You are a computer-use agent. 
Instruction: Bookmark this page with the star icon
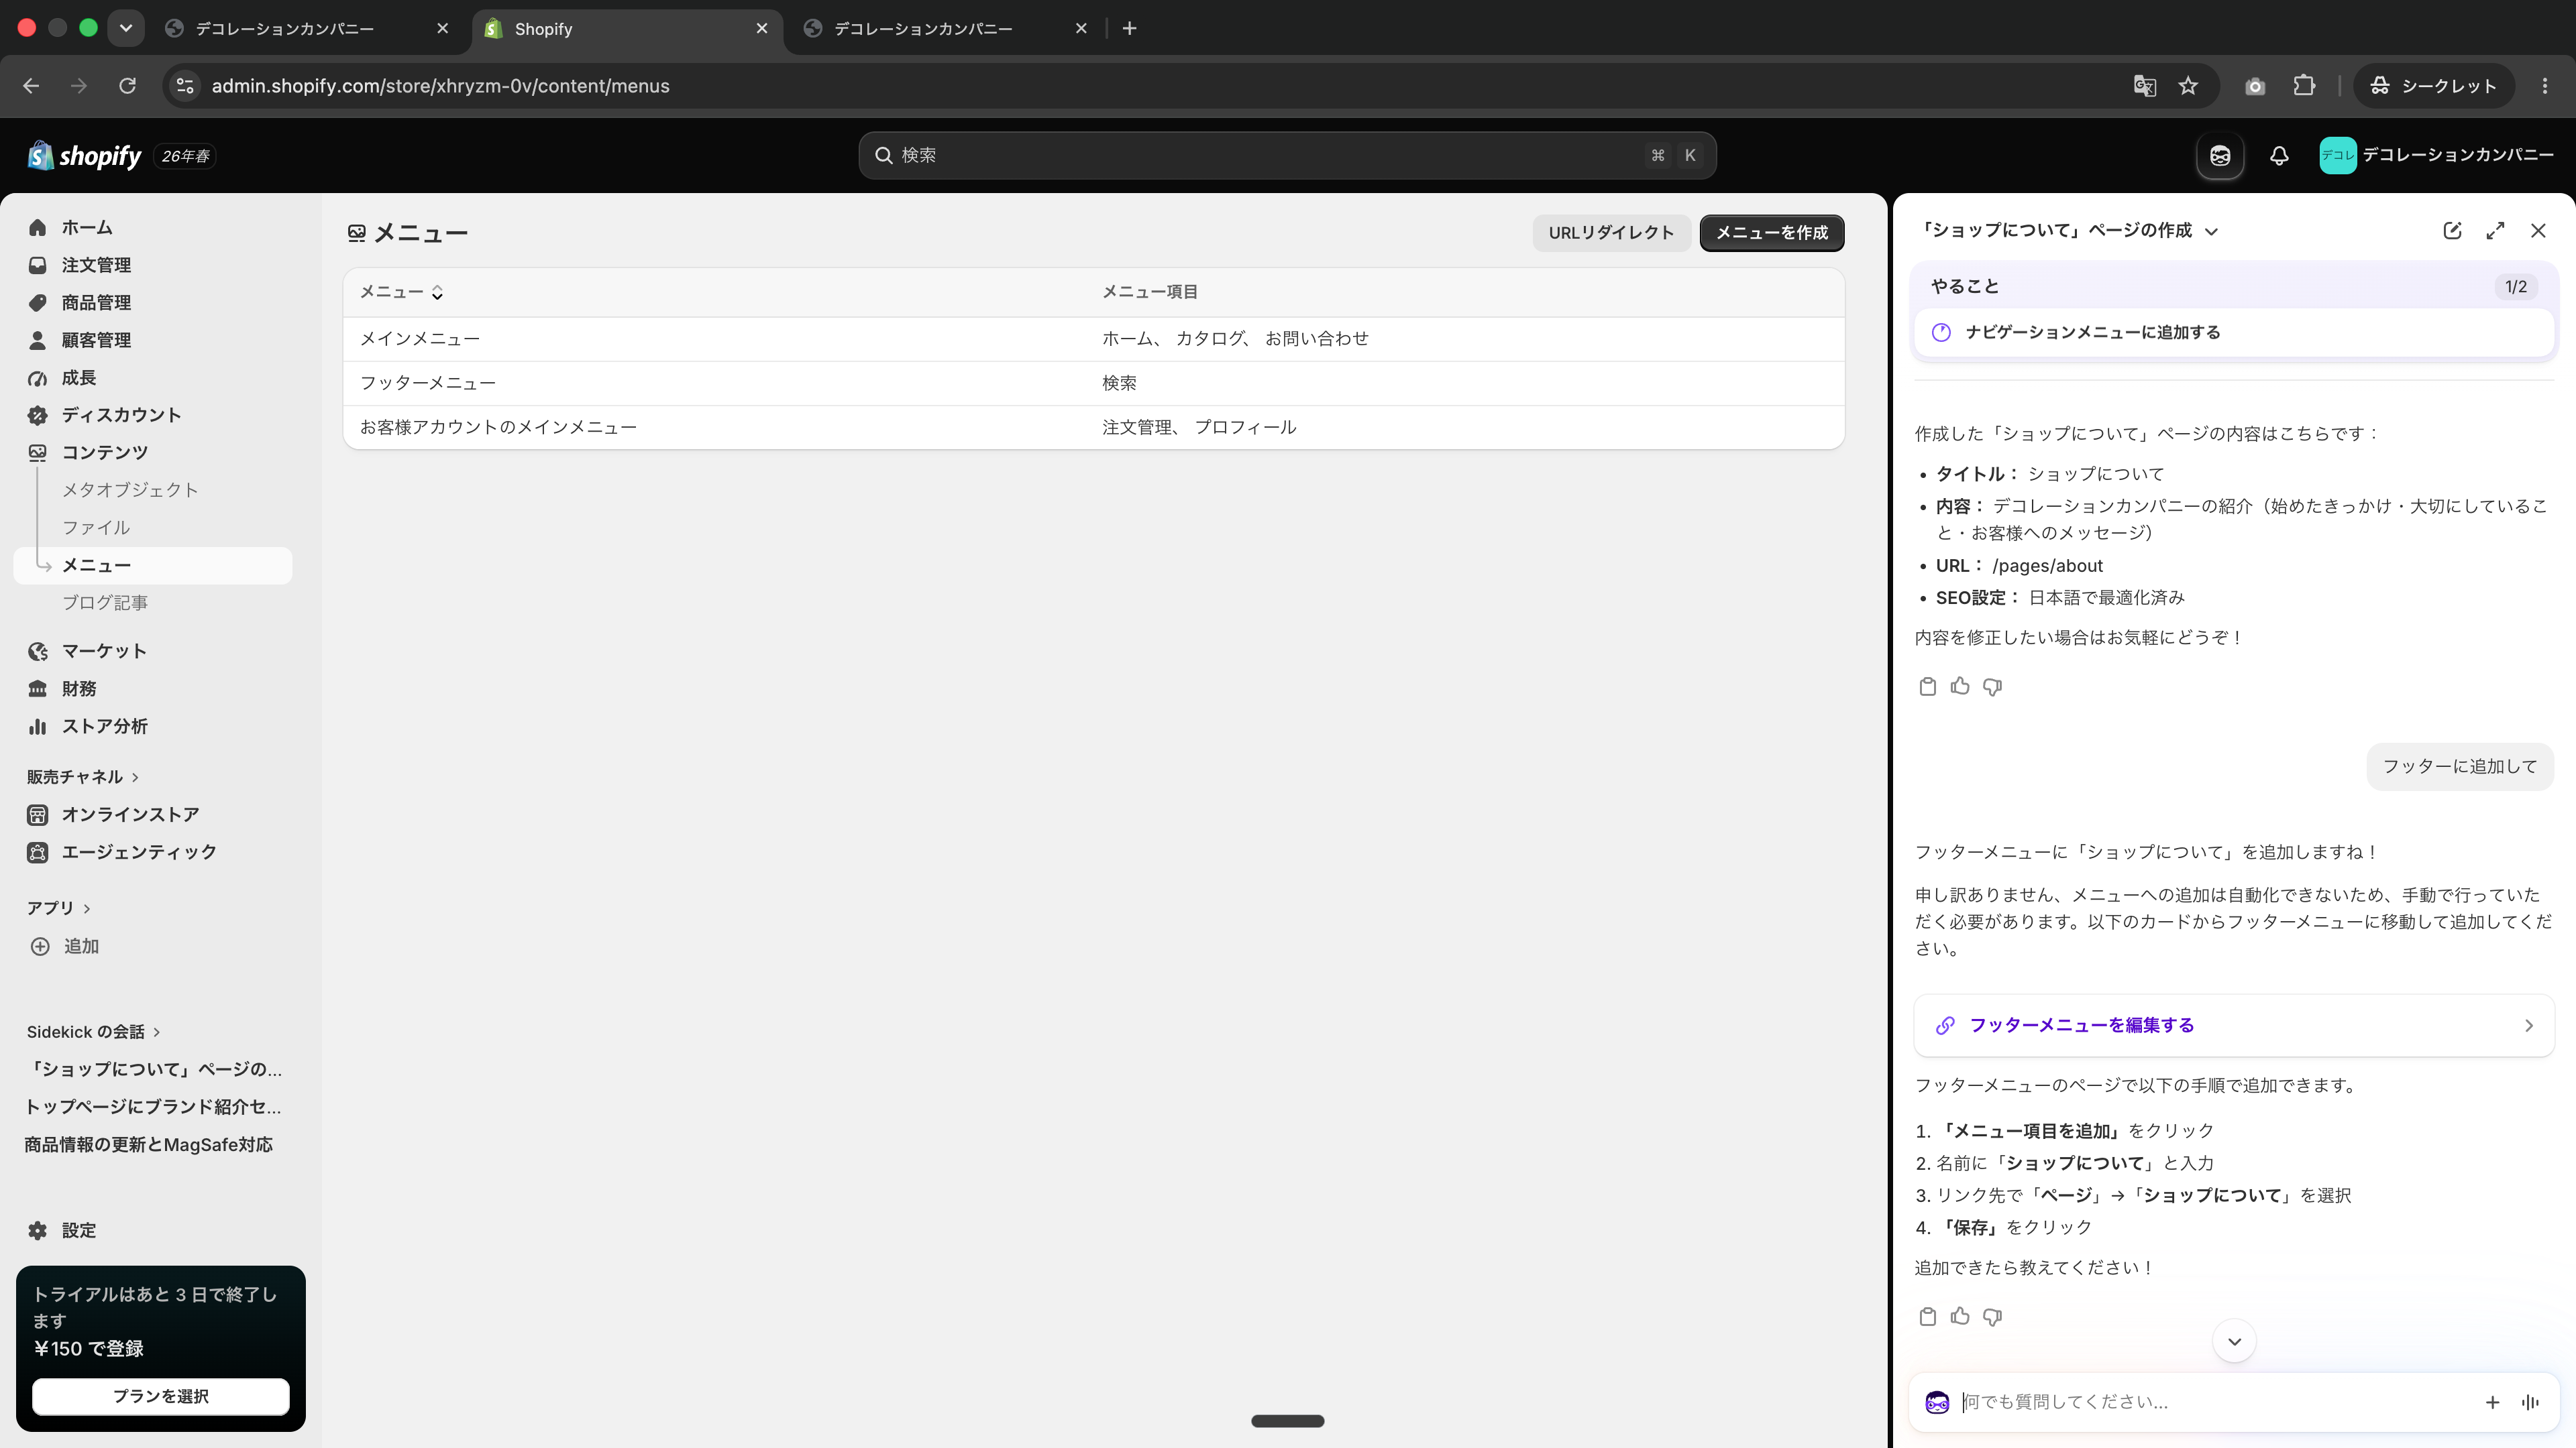[x=2188, y=86]
